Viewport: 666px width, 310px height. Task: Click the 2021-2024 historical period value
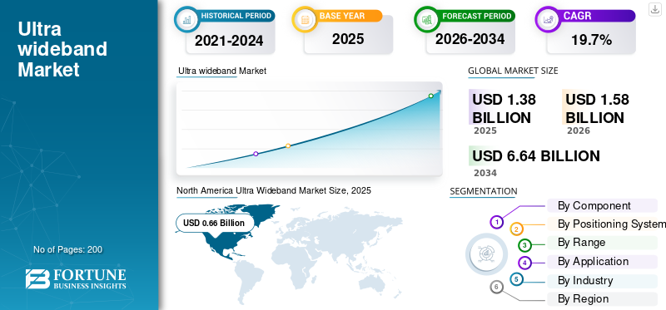tap(229, 41)
